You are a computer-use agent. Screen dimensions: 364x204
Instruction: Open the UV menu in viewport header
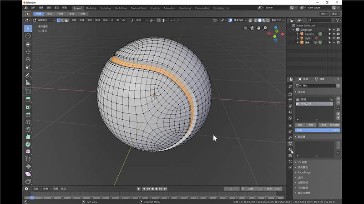point(124,20)
